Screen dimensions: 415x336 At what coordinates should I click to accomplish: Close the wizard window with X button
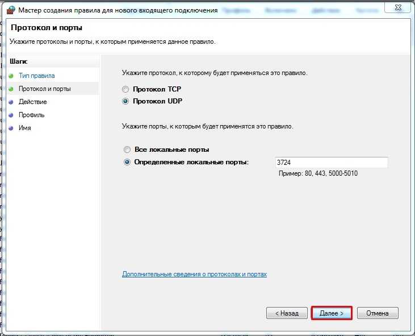click(x=398, y=8)
